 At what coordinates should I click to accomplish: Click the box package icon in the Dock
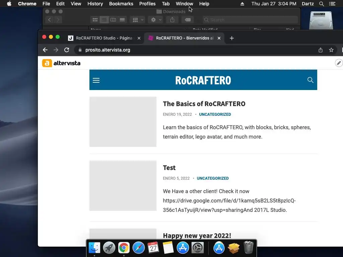[x=233, y=248]
